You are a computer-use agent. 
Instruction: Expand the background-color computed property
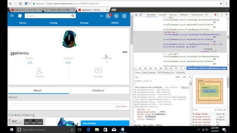[x=194, y=117]
